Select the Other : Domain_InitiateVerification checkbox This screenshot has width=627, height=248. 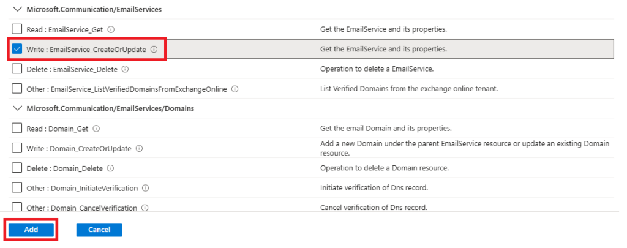pyautogui.click(x=17, y=189)
